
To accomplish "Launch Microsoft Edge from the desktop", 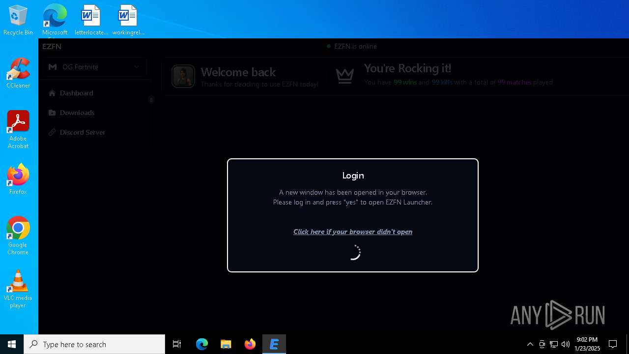I will point(55,21).
